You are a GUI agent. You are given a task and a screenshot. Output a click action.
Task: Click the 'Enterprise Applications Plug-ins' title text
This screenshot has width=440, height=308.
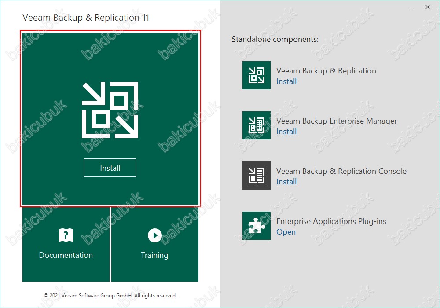pyautogui.click(x=331, y=221)
